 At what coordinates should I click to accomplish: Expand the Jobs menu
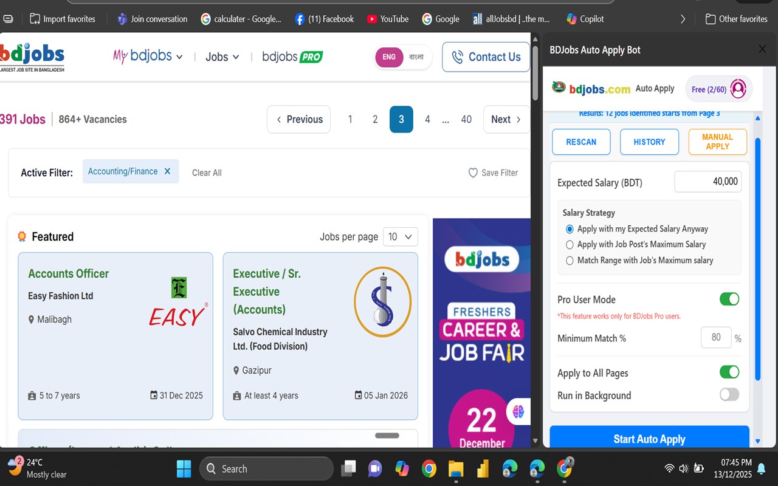click(x=222, y=56)
